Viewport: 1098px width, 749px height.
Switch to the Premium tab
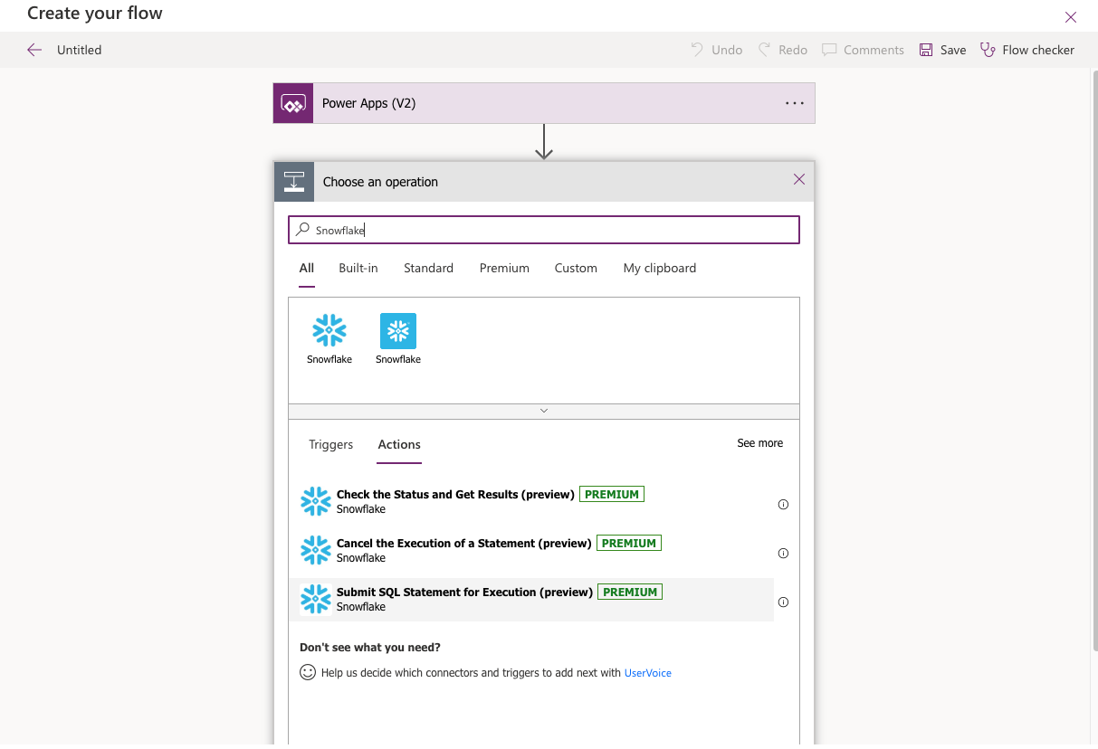point(504,268)
